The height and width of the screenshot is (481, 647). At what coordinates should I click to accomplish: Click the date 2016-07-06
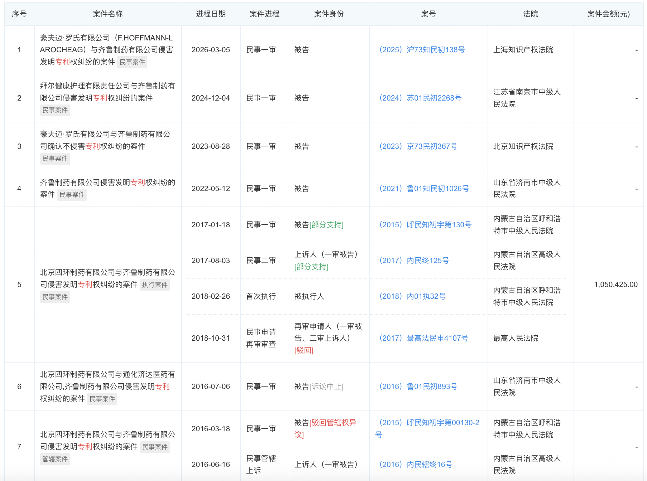click(x=211, y=387)
